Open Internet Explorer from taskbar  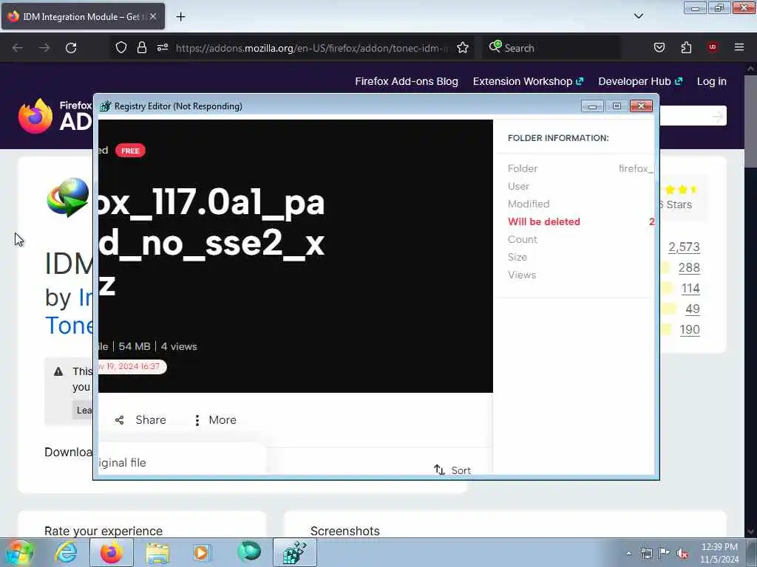(x=66, y=552)
